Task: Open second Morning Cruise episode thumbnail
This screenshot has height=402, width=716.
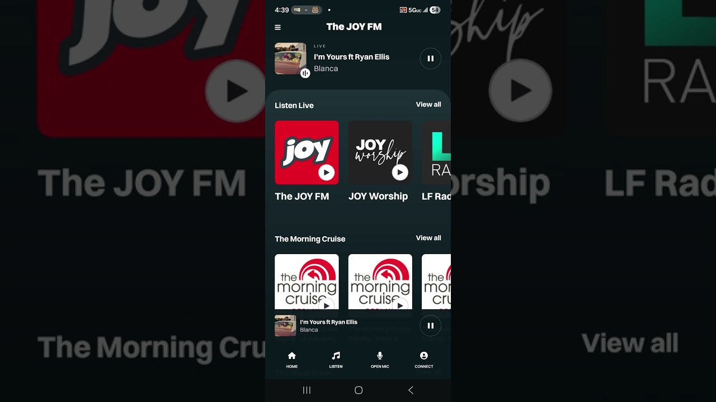Action: [x=380, y=281]
